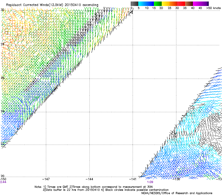Click the note 'Times are GMT' line
222x195 pixels.
click(94, 187)
